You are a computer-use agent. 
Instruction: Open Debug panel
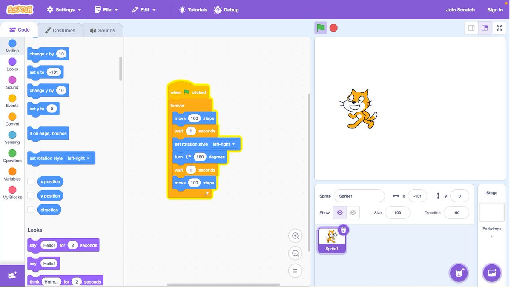click(227, 9)
